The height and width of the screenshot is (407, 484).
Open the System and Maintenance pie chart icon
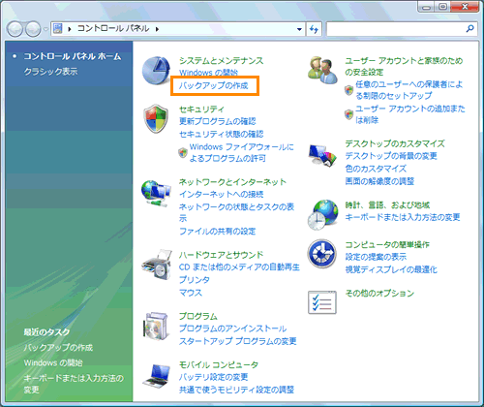tap(157, 71)
